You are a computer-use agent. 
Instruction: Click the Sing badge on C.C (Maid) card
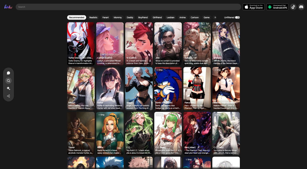pos(159,115)
